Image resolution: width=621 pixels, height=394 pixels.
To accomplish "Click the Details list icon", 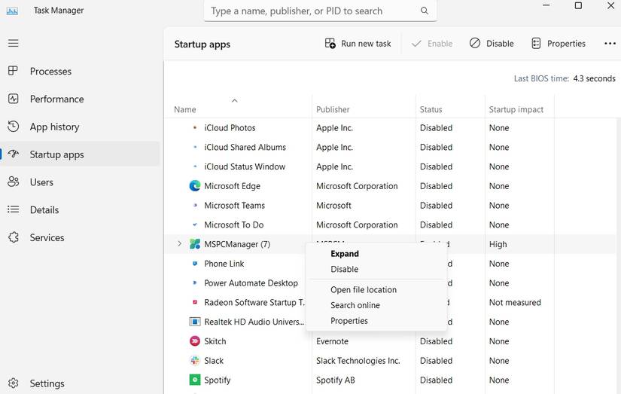I will pos(13,209).
